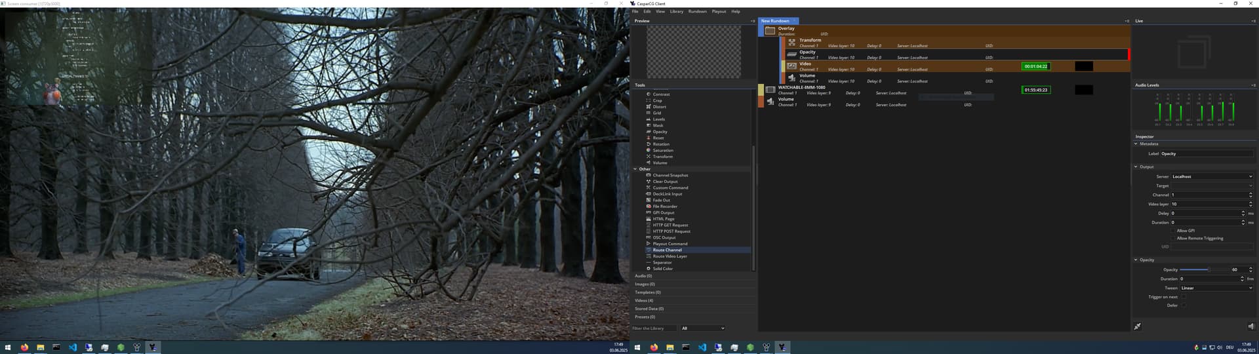Select the Channel Snapshot tool
Screen dimensions: 1259x354
670,175
